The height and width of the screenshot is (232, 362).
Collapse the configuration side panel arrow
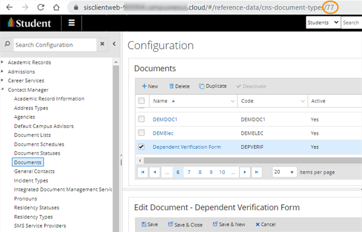coord(114,43)
